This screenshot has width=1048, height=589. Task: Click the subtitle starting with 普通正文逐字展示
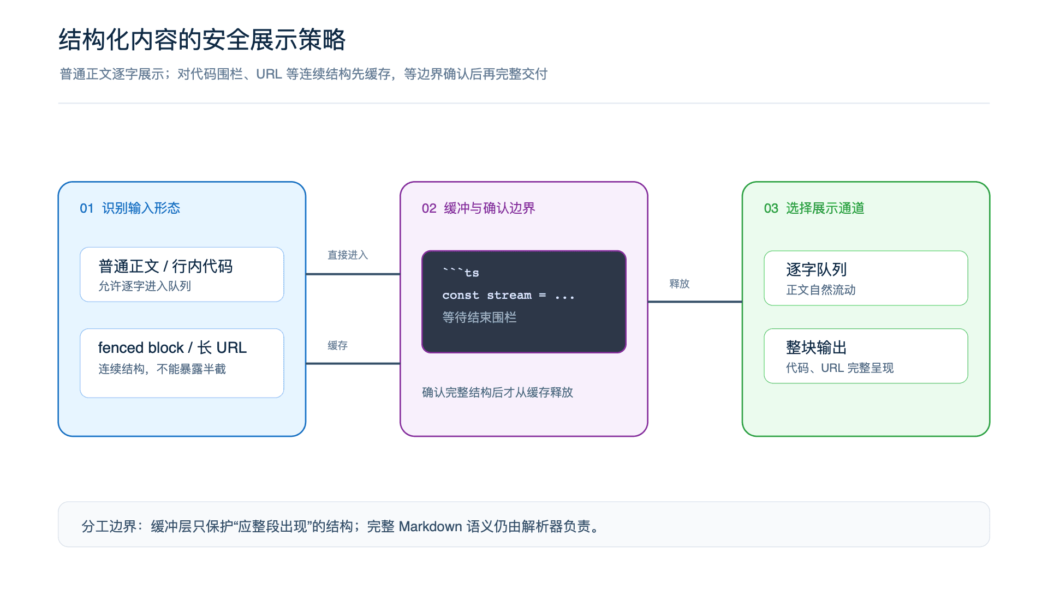[x=303, y=74]
